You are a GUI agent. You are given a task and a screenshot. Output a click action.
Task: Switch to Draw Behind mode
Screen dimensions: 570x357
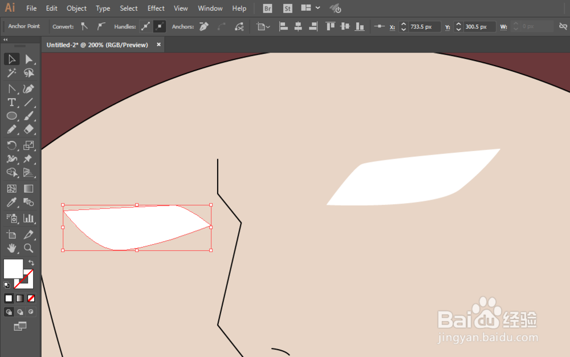[x=20, y=312]
